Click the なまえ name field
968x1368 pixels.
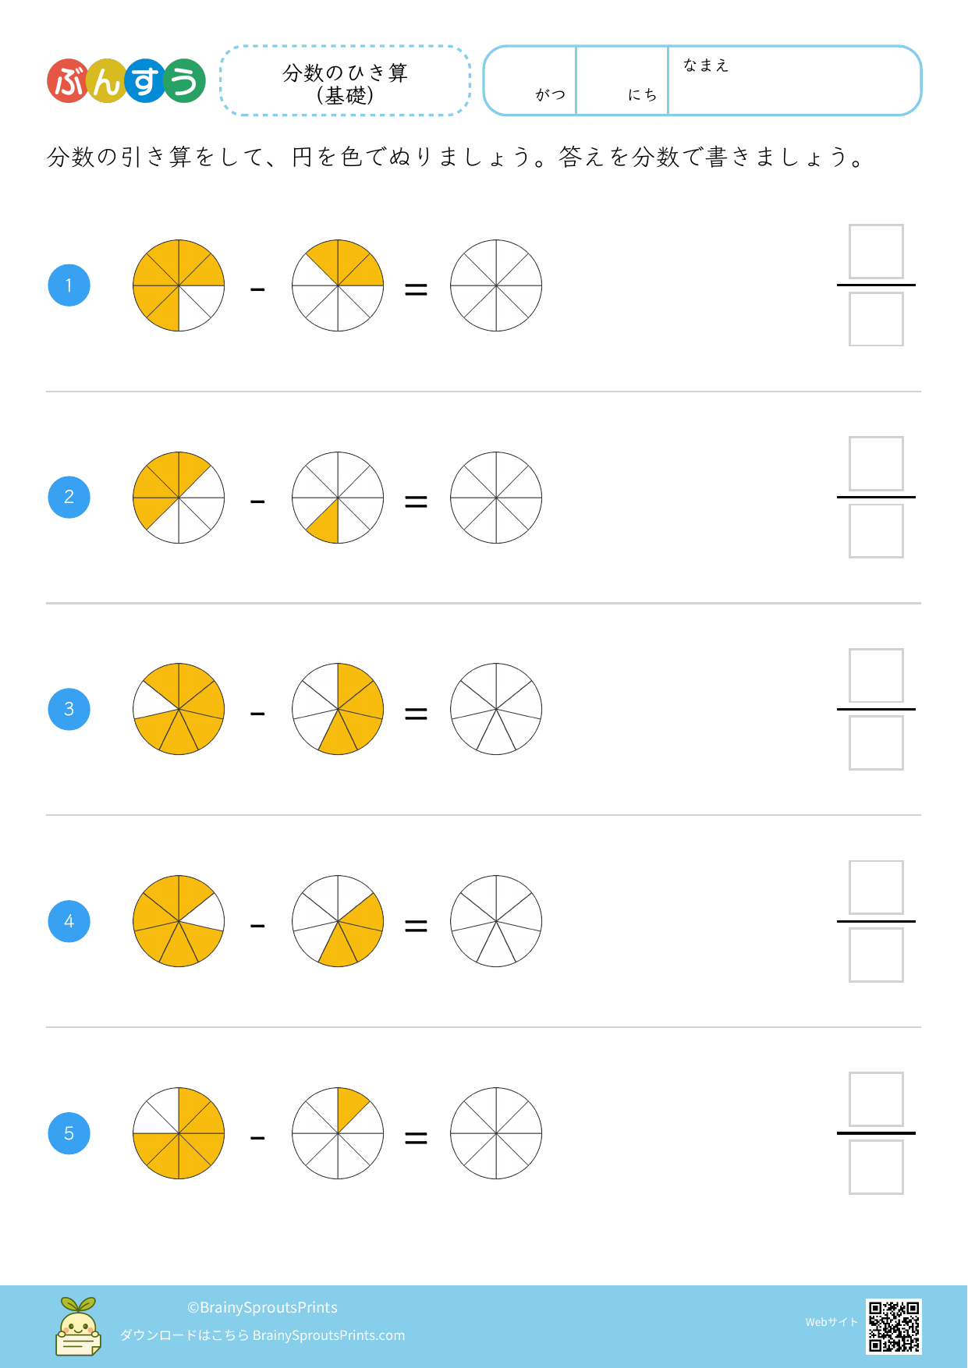(794, 81)
